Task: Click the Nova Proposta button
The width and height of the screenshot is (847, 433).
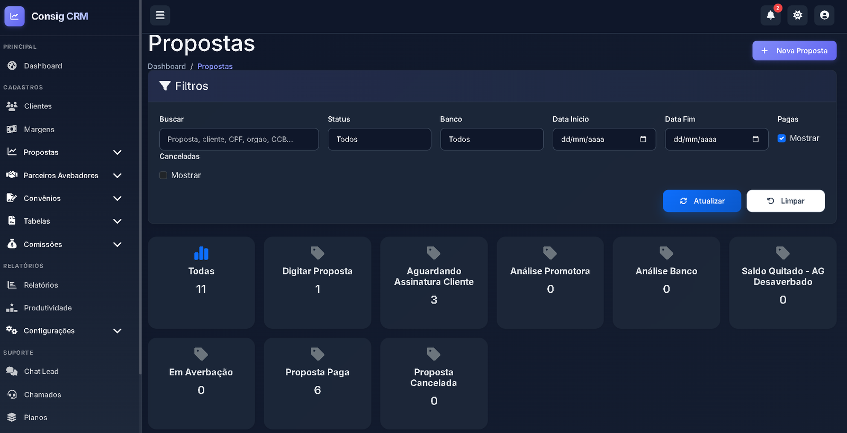Action: (795, 51)
